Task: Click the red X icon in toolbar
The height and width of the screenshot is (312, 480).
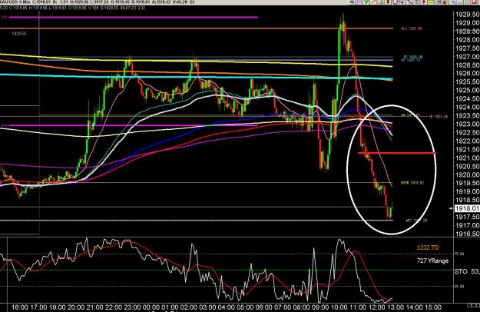Action: [x=475, y=2]
